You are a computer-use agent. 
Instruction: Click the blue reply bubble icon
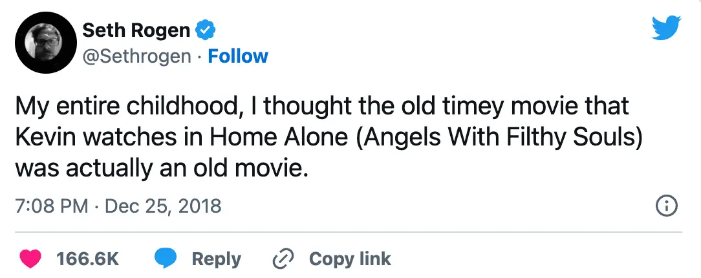pyautogui.click(x=166, y=259)
